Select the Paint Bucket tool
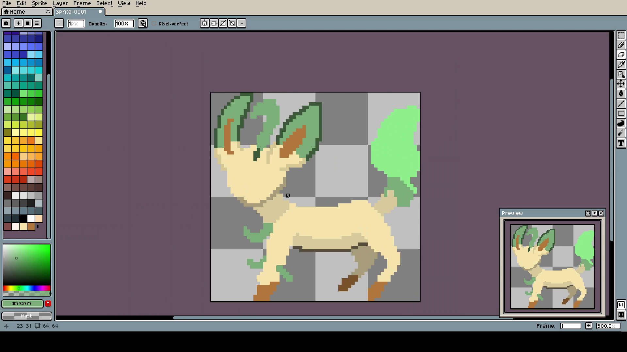627x352 pixels. pos(621,94)
